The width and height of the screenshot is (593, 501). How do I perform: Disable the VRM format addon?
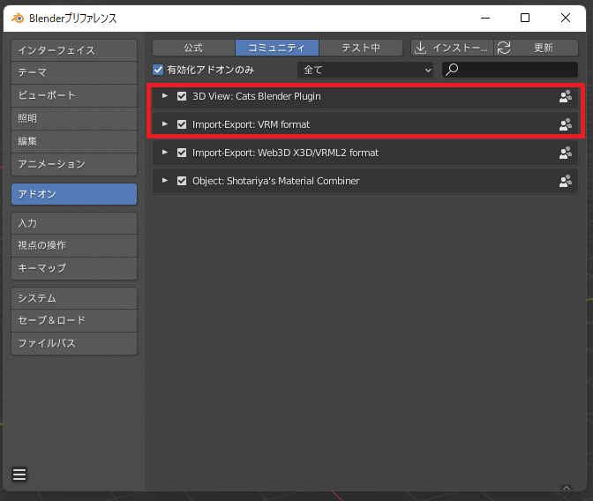182,124
